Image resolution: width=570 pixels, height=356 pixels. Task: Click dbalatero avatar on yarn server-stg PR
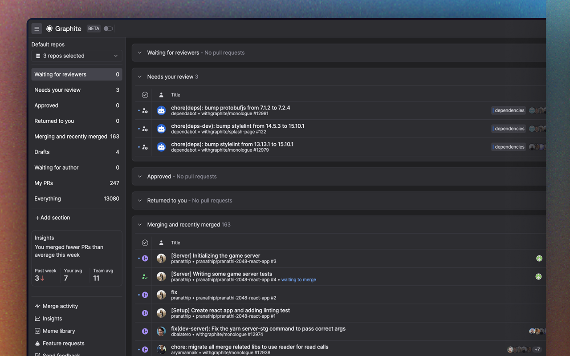pos(161,331)
